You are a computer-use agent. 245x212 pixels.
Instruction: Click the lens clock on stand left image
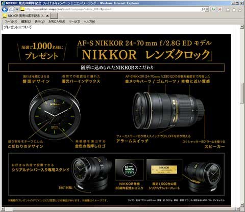(x=92, y=174)
